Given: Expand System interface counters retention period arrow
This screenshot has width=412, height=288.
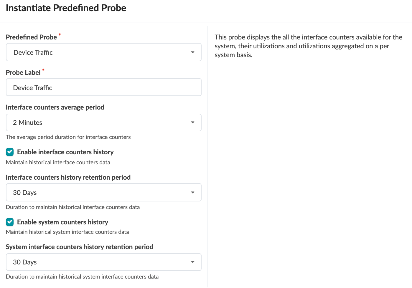Looking at the screenshot, I should [193, 262].
